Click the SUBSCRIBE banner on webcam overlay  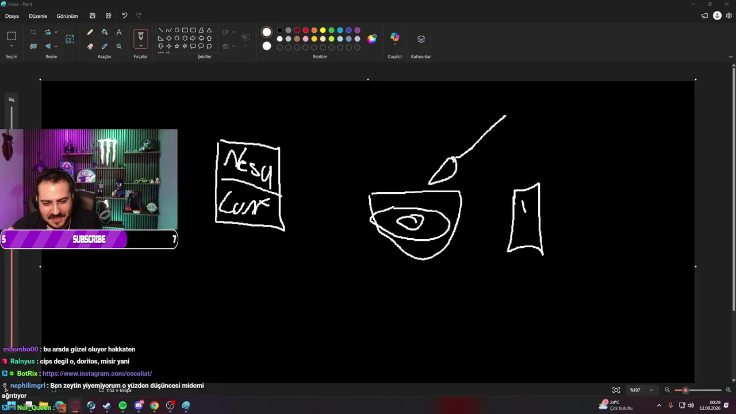pyautogui.click(x=89, y=239)
